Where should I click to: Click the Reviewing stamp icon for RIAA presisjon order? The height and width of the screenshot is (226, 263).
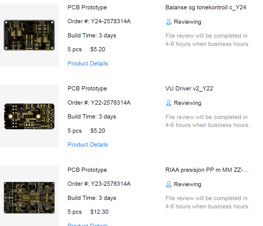coord(169,184)
